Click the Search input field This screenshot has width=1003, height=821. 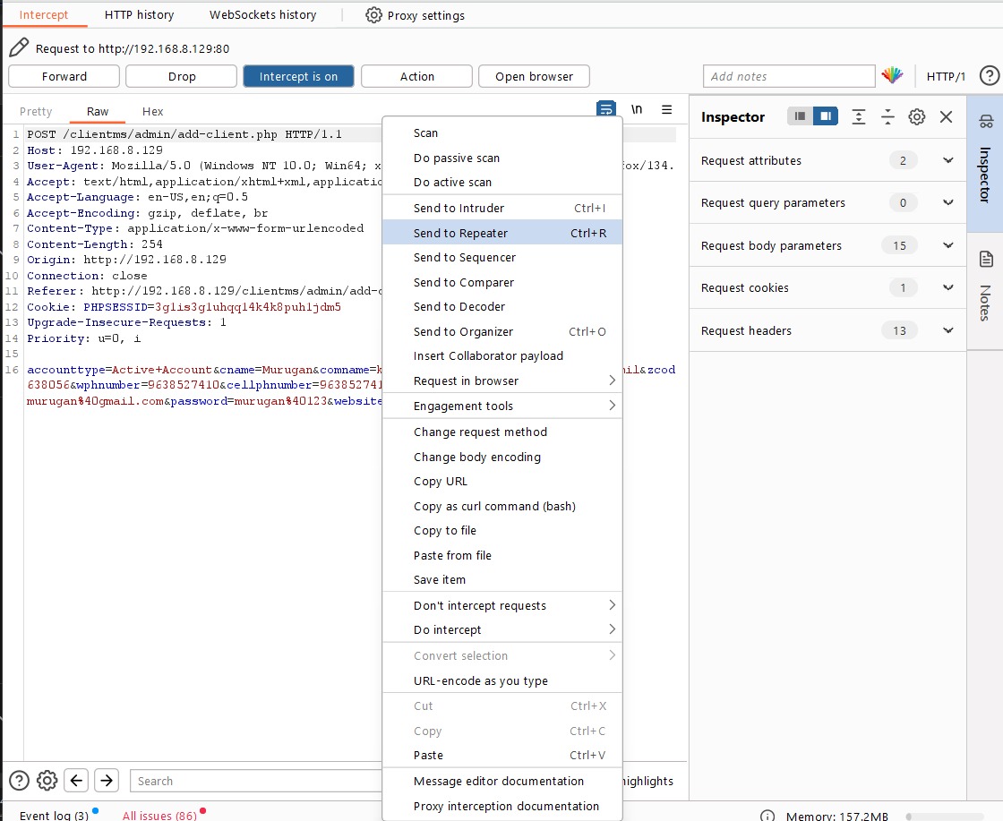(256, 781)
